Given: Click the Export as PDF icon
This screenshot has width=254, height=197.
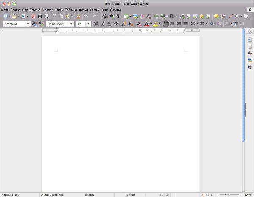Looking at the screenshot, I should coord(33,16).
